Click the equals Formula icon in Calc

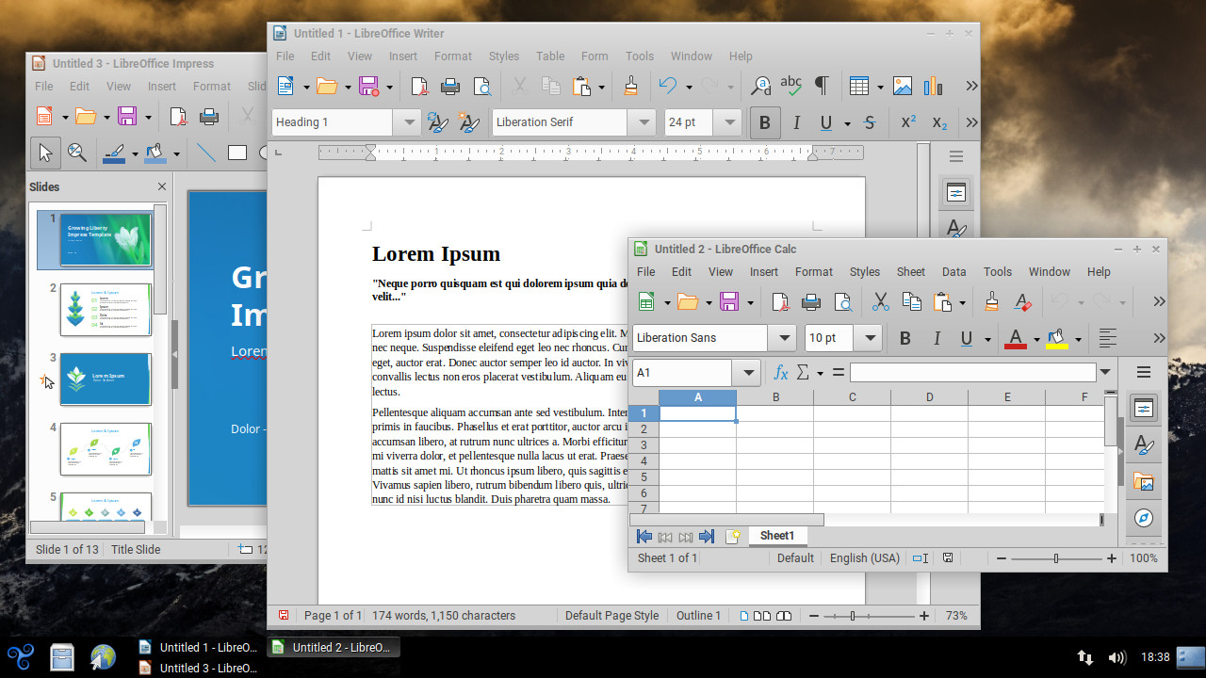[838, 373]
